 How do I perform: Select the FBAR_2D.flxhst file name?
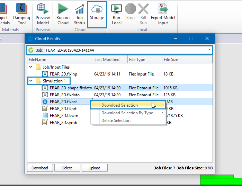pos(63,102)
